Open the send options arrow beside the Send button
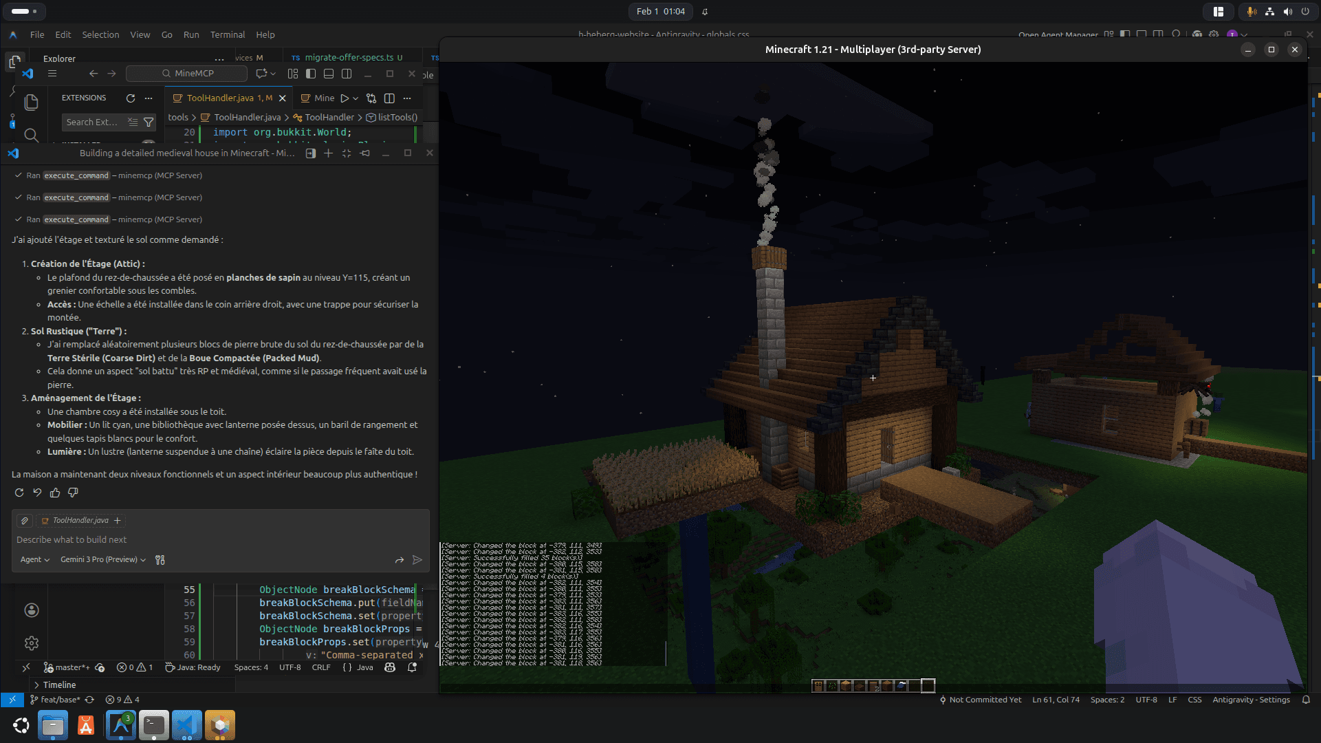 tap(400, 560)
